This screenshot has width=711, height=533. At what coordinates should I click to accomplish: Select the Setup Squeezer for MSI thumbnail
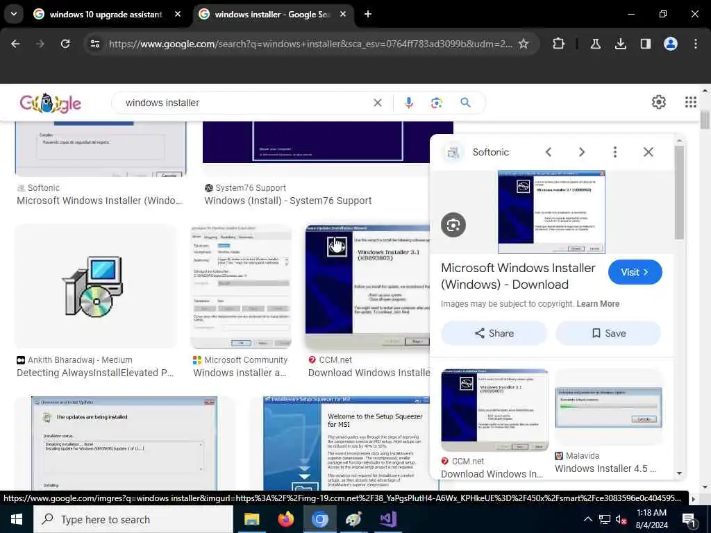click(x=346, y=443)
